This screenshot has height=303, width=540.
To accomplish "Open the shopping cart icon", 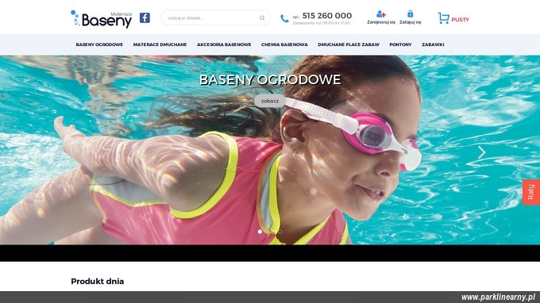I will click(444, 18).
